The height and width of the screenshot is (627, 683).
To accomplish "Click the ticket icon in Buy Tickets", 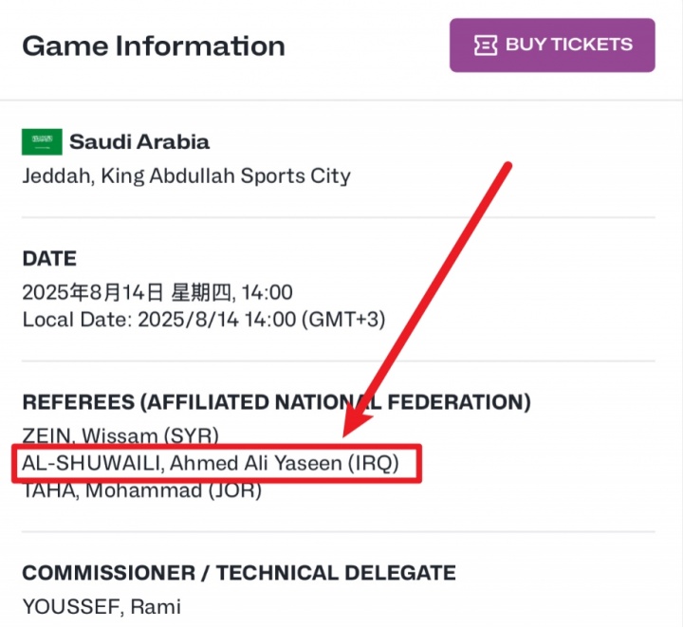I will point(484,45).
